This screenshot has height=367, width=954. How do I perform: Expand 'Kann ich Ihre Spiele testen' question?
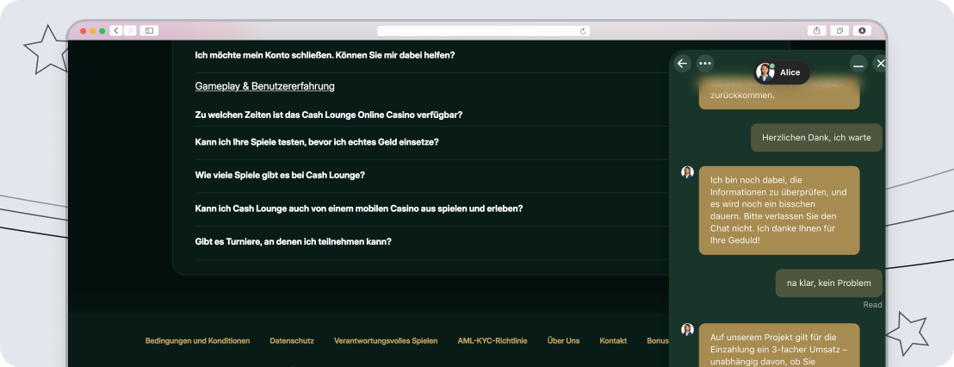click(316, 142)
